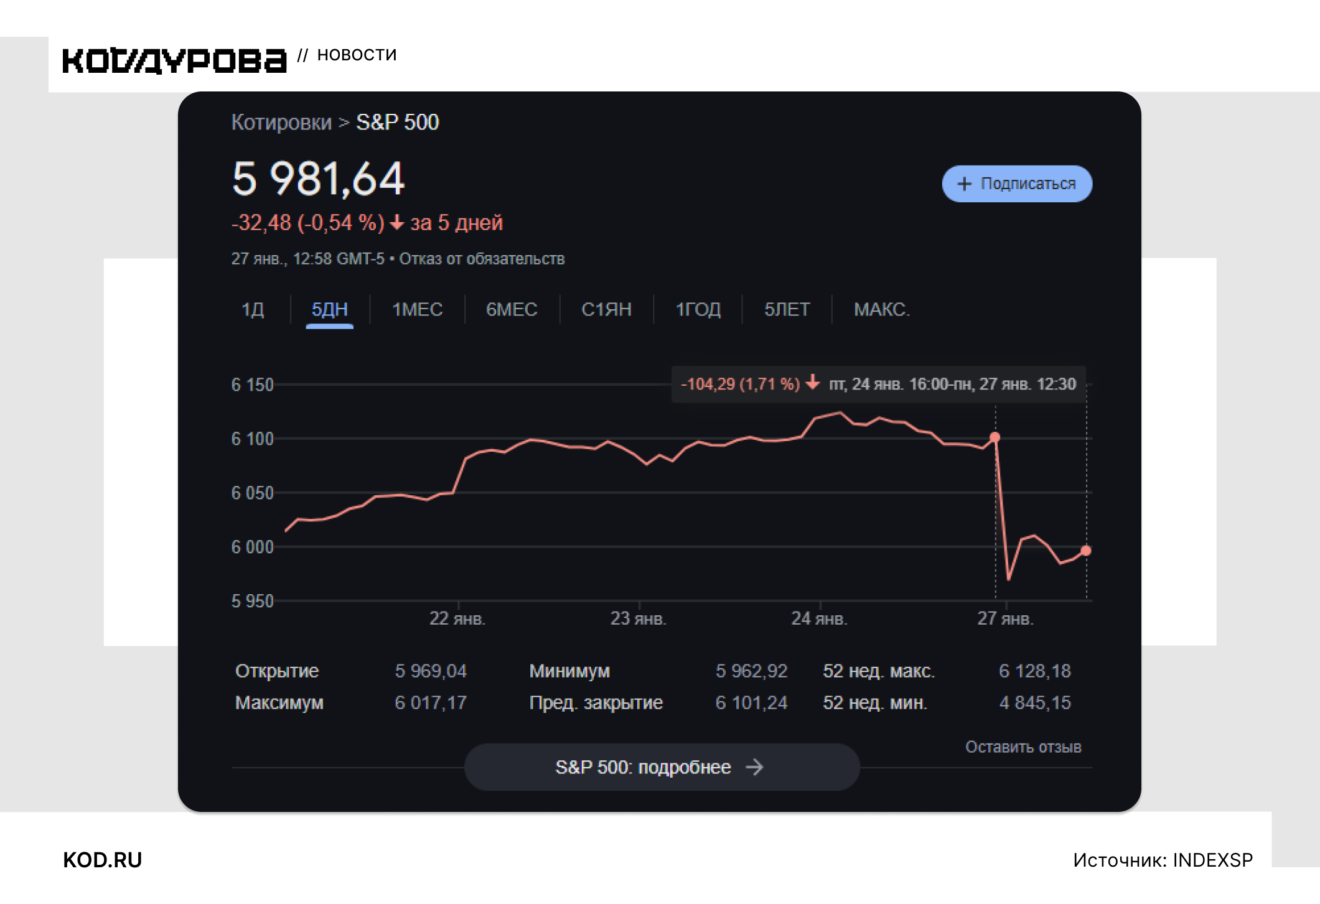Click chart marker at Friday close point
This screenshot has width=1320, height=904.
[995, 437]
